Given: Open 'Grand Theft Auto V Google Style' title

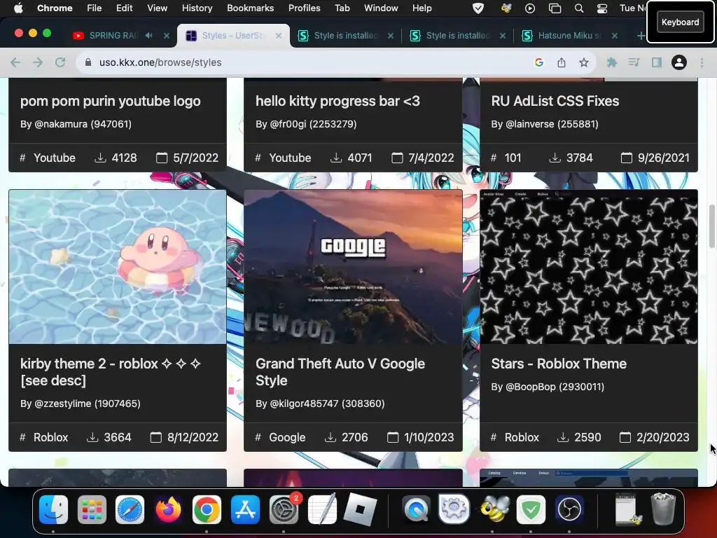Looking at the screenshot, I should pyautogui.click(x=340, y=372).
